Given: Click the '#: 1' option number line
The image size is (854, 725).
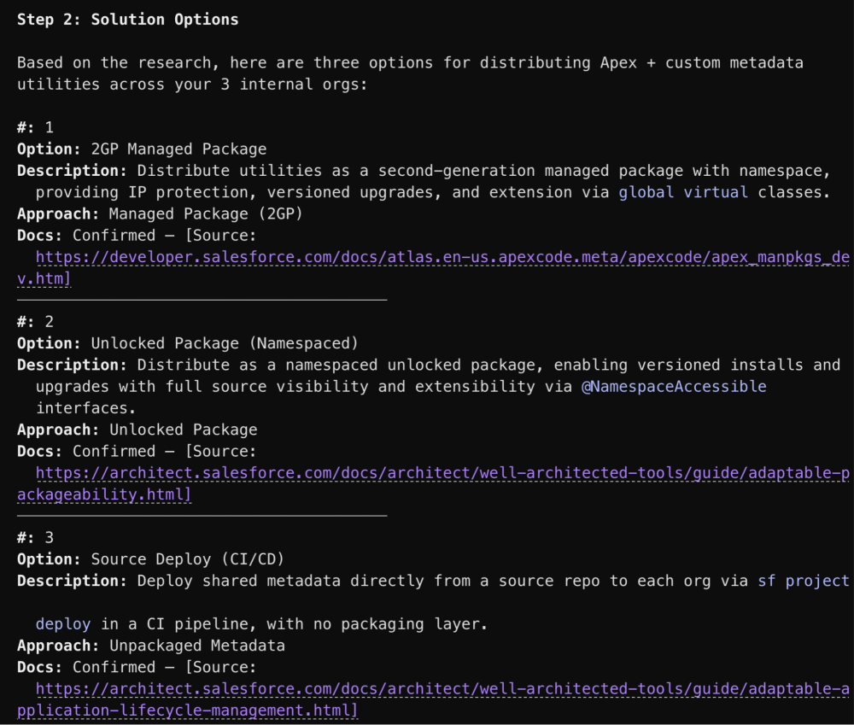Looking at the screenshot, I should pos(35,127).
